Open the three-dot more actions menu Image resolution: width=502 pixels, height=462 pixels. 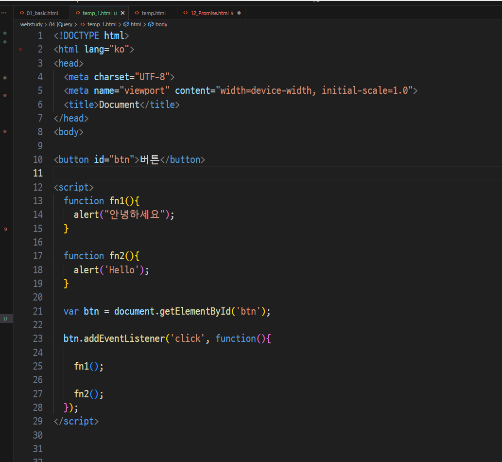click(4, 13)
